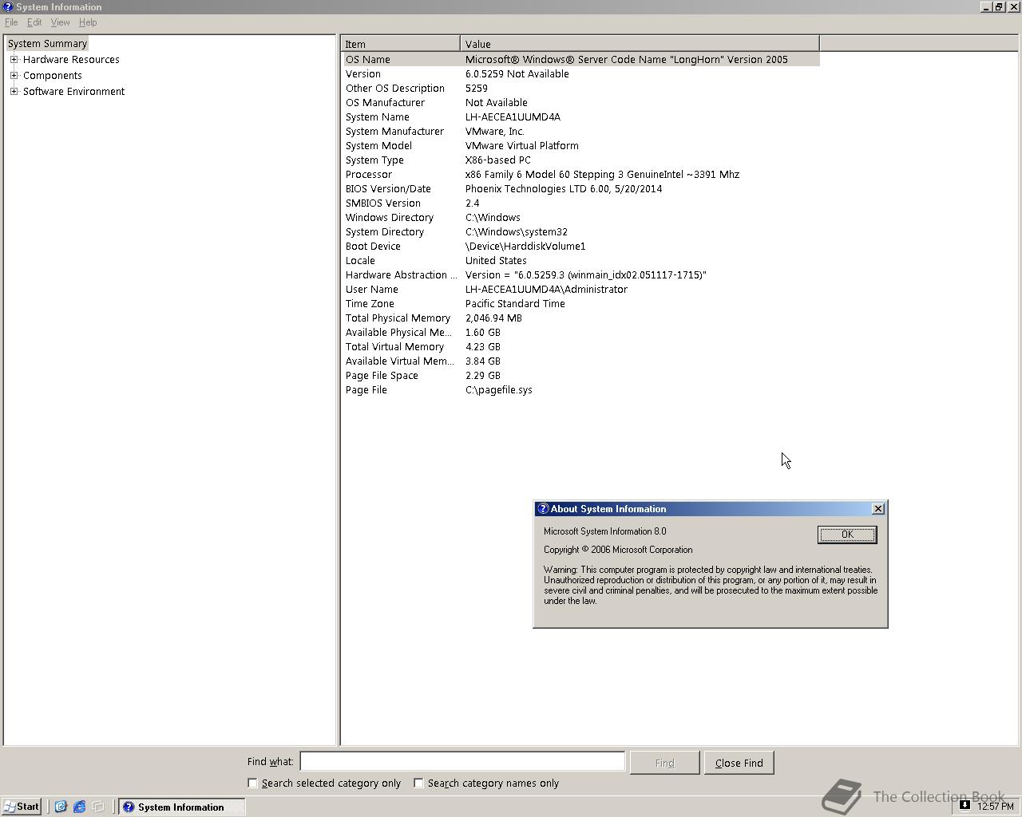
Task: Click the Processor row label
Action: click(369, 174)
